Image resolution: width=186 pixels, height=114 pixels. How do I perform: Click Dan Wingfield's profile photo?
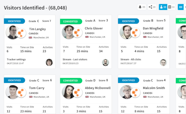(x=126, y=32)
